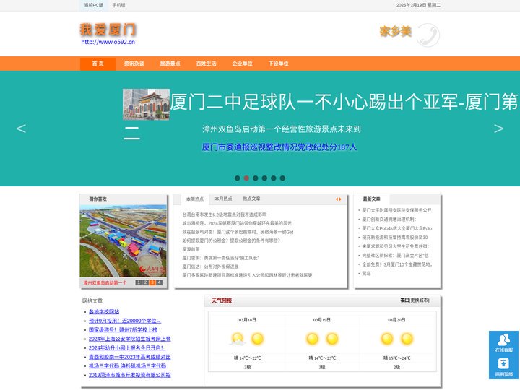Switch to the 热点文章 tab
This screenshot has width=520, height=390.
pos(251,199)
